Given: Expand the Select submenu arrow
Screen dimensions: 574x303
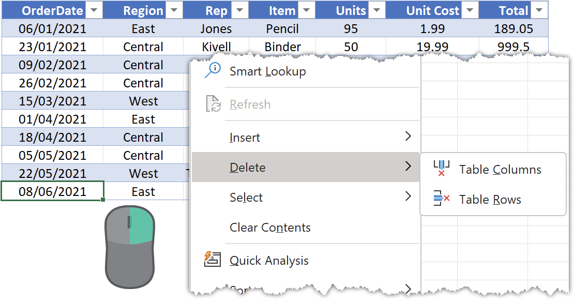Looking at the screenshot, I should point(408,196).
